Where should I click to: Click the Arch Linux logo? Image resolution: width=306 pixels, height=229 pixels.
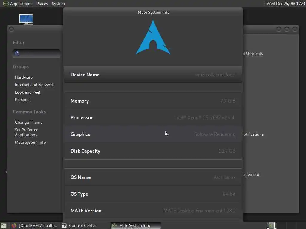coord(153,37)
